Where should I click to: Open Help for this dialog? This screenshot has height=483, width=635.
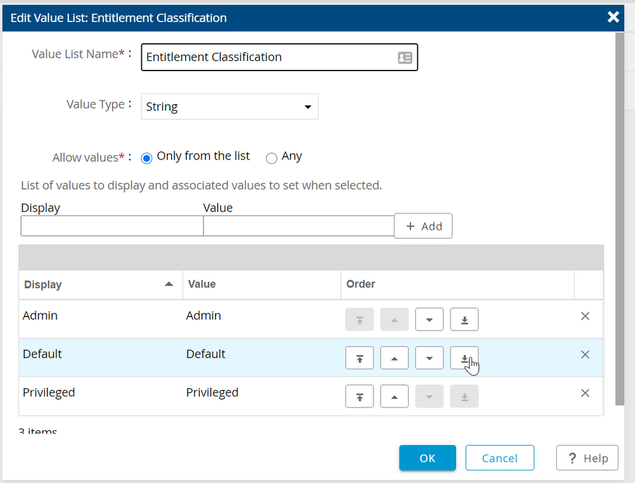pos(587,458)
